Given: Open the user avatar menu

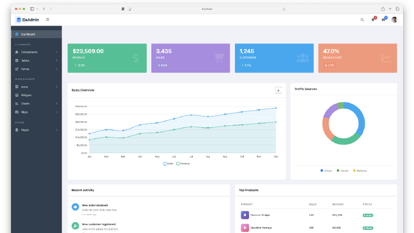Looking at the screenshot, I should tap(394, 20).
